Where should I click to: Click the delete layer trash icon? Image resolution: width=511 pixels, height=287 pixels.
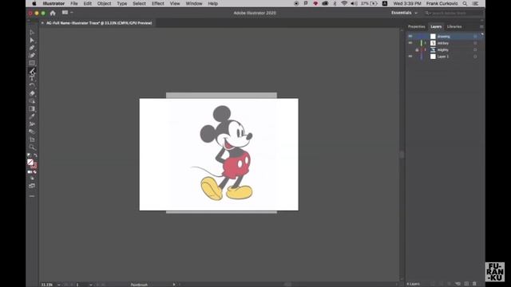click(474, 284)
